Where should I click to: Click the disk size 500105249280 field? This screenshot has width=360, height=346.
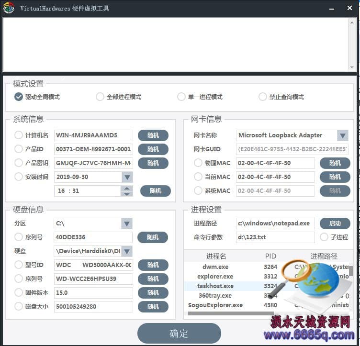(93, 307)
